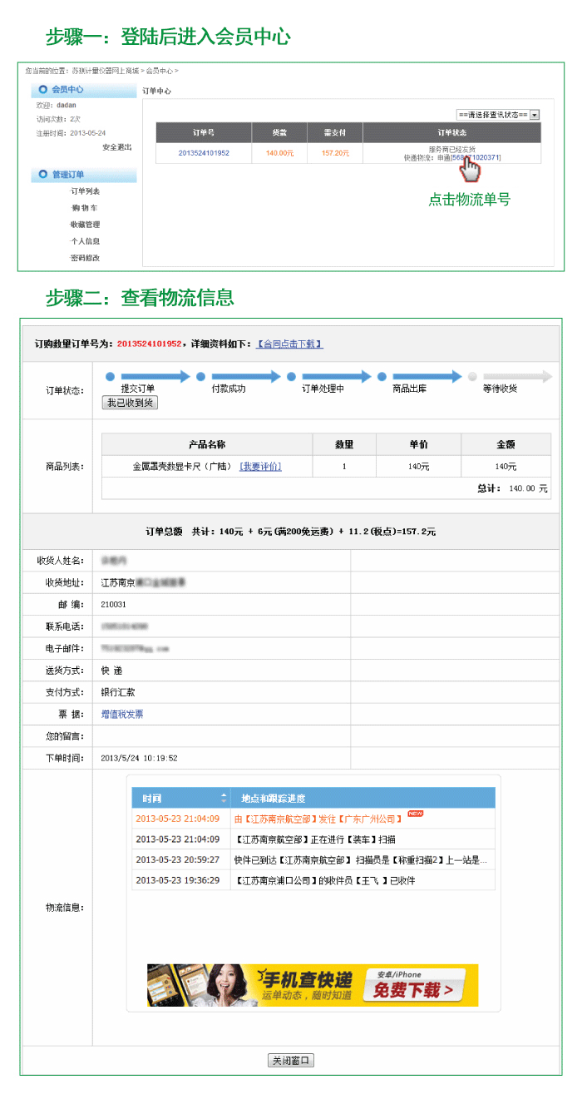Click the 我已收到货 button
582x1094 pixels.
[130, 403]
